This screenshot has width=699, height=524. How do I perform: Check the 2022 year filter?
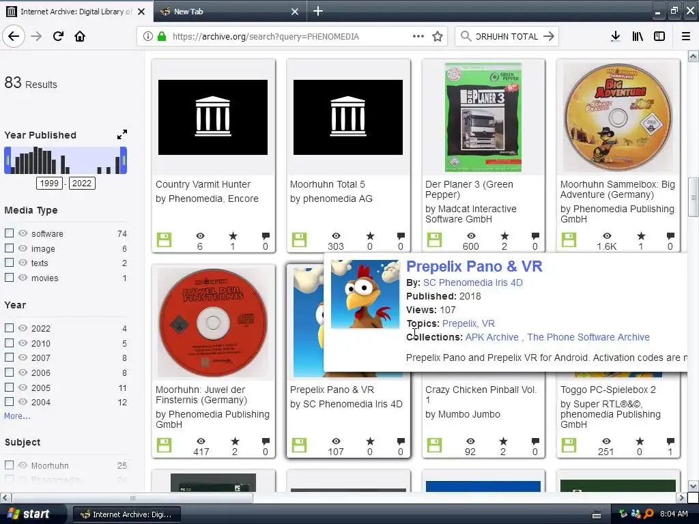pyautogui.click(x=9, y=328)
